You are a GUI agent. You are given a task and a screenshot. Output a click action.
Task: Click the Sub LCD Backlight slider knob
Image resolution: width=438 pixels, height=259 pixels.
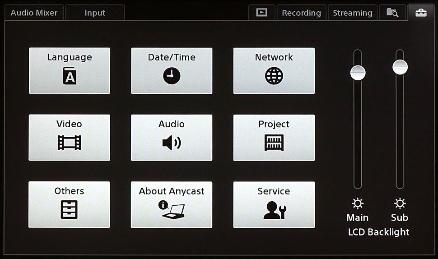400,67
